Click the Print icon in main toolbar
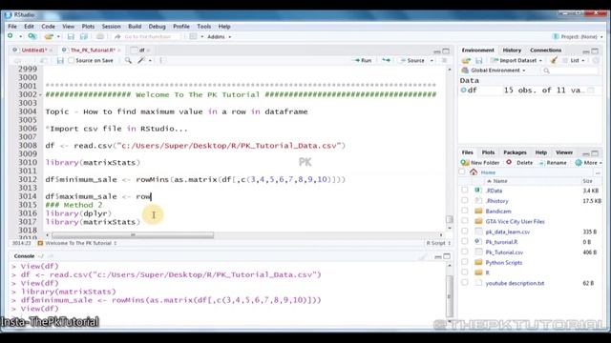Screen dimensions: 611x343 click(100, 36)
